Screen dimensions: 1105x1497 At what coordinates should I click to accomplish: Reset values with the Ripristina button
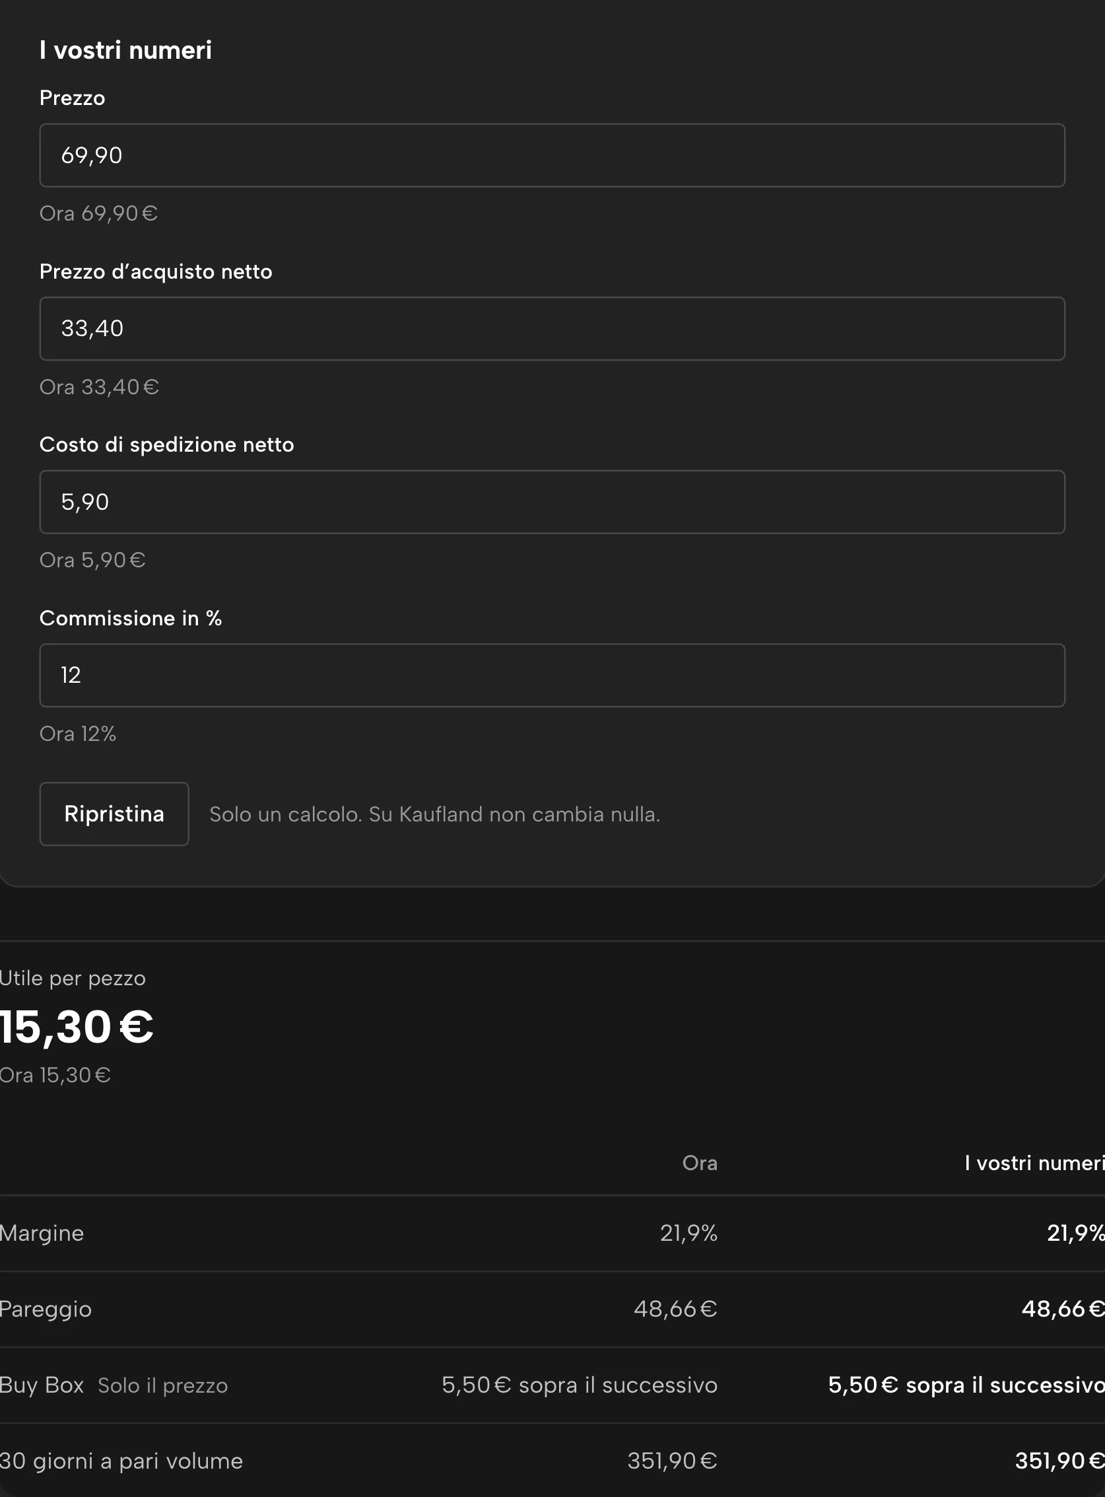(x=114, y=814)
